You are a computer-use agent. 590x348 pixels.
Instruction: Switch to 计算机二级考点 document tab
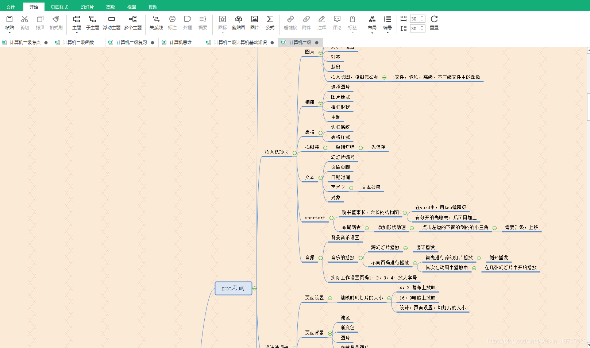(x=25, y=43)
